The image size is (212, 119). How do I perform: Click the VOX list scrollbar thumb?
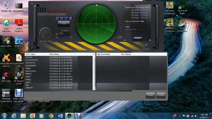(94, 72)
